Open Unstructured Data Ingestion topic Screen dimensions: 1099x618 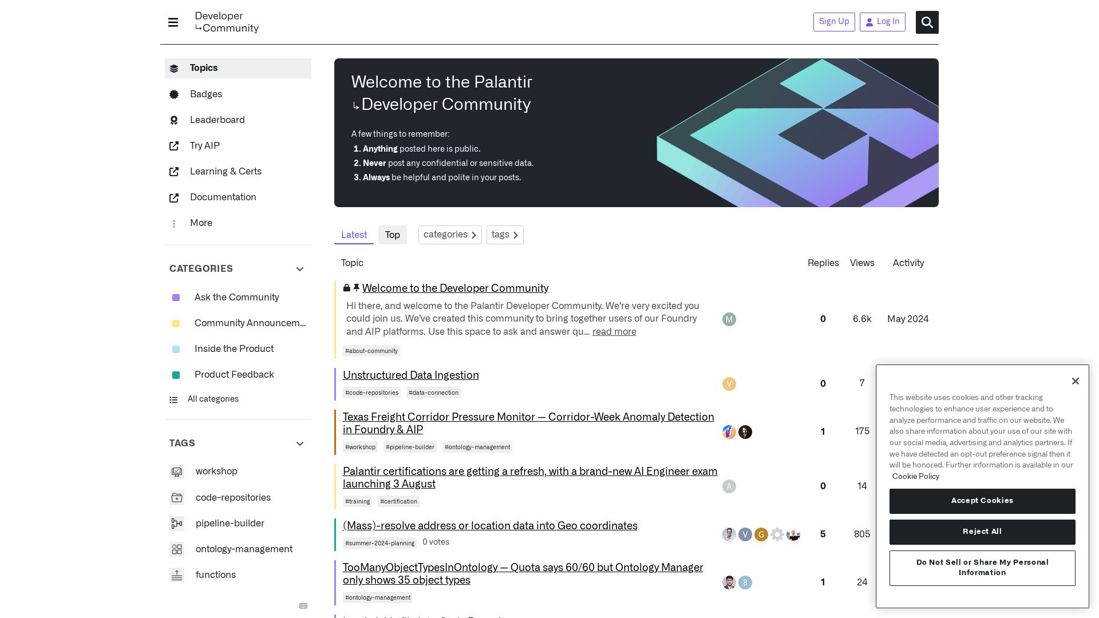coord(410,375)
